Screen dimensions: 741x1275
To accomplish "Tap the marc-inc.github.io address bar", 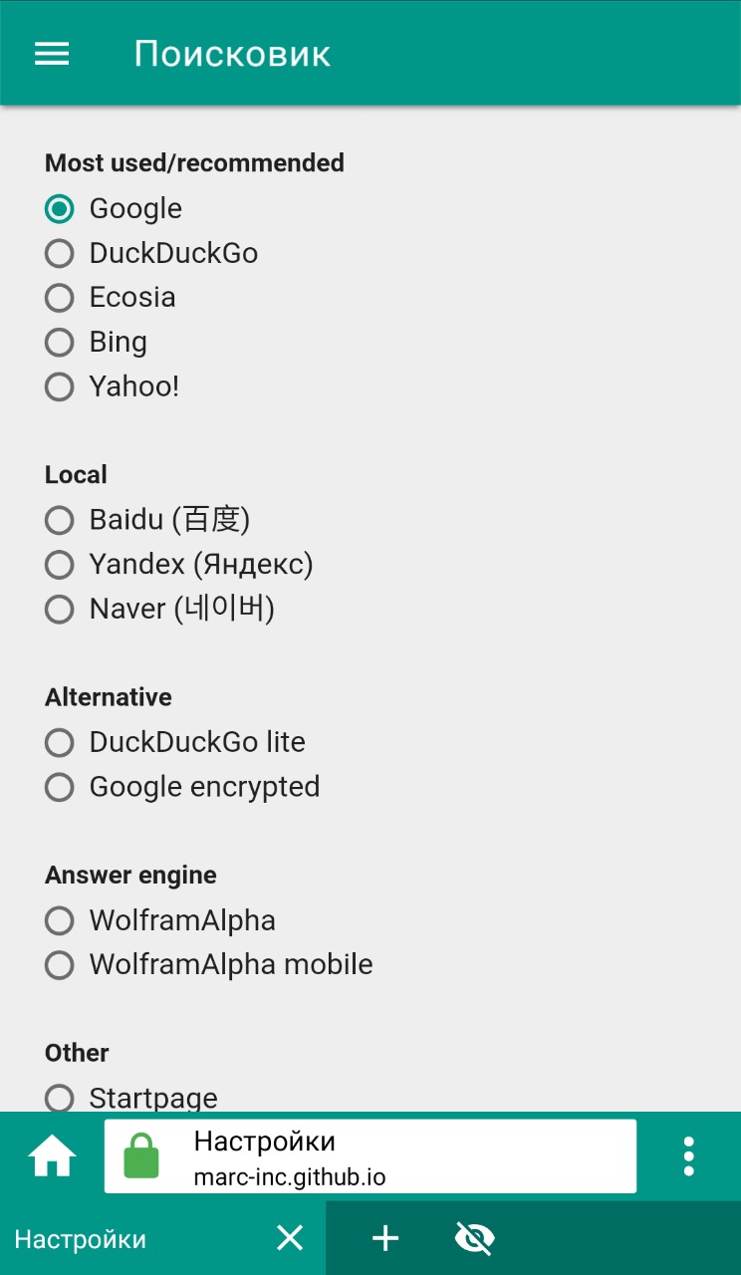I will point(370,1156).
